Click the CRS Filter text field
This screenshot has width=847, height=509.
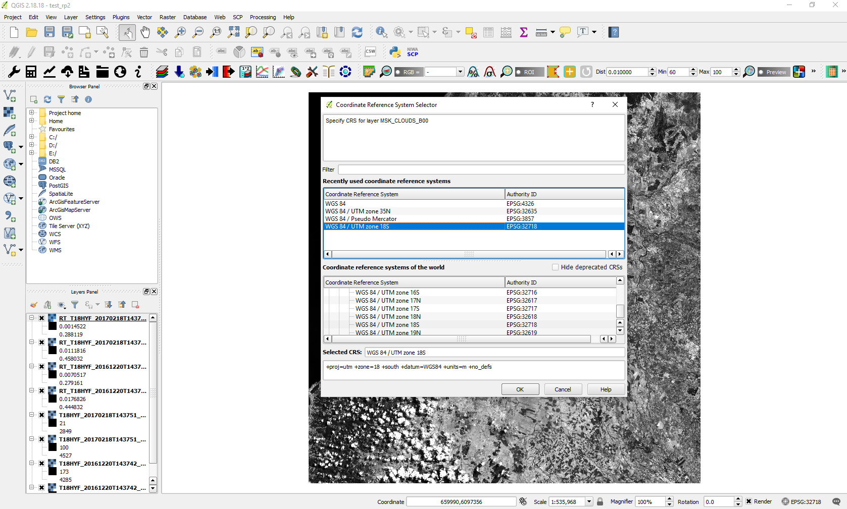tap(481, 169)
